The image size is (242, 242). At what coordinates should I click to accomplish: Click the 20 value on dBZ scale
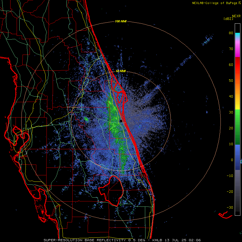click(x=231, y=128)
